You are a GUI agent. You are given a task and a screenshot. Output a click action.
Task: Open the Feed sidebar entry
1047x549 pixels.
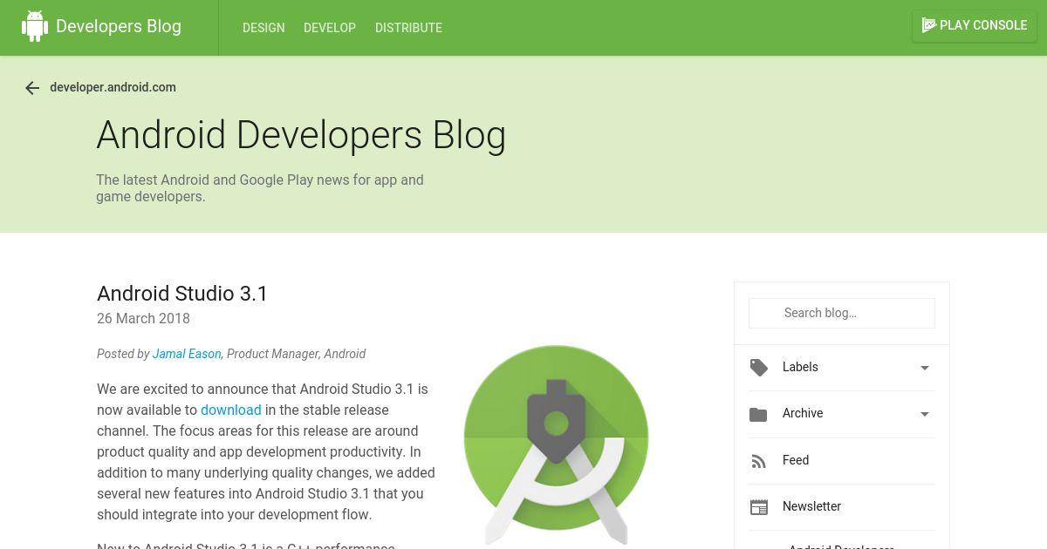pyautogui.click(x=842, y=460)
